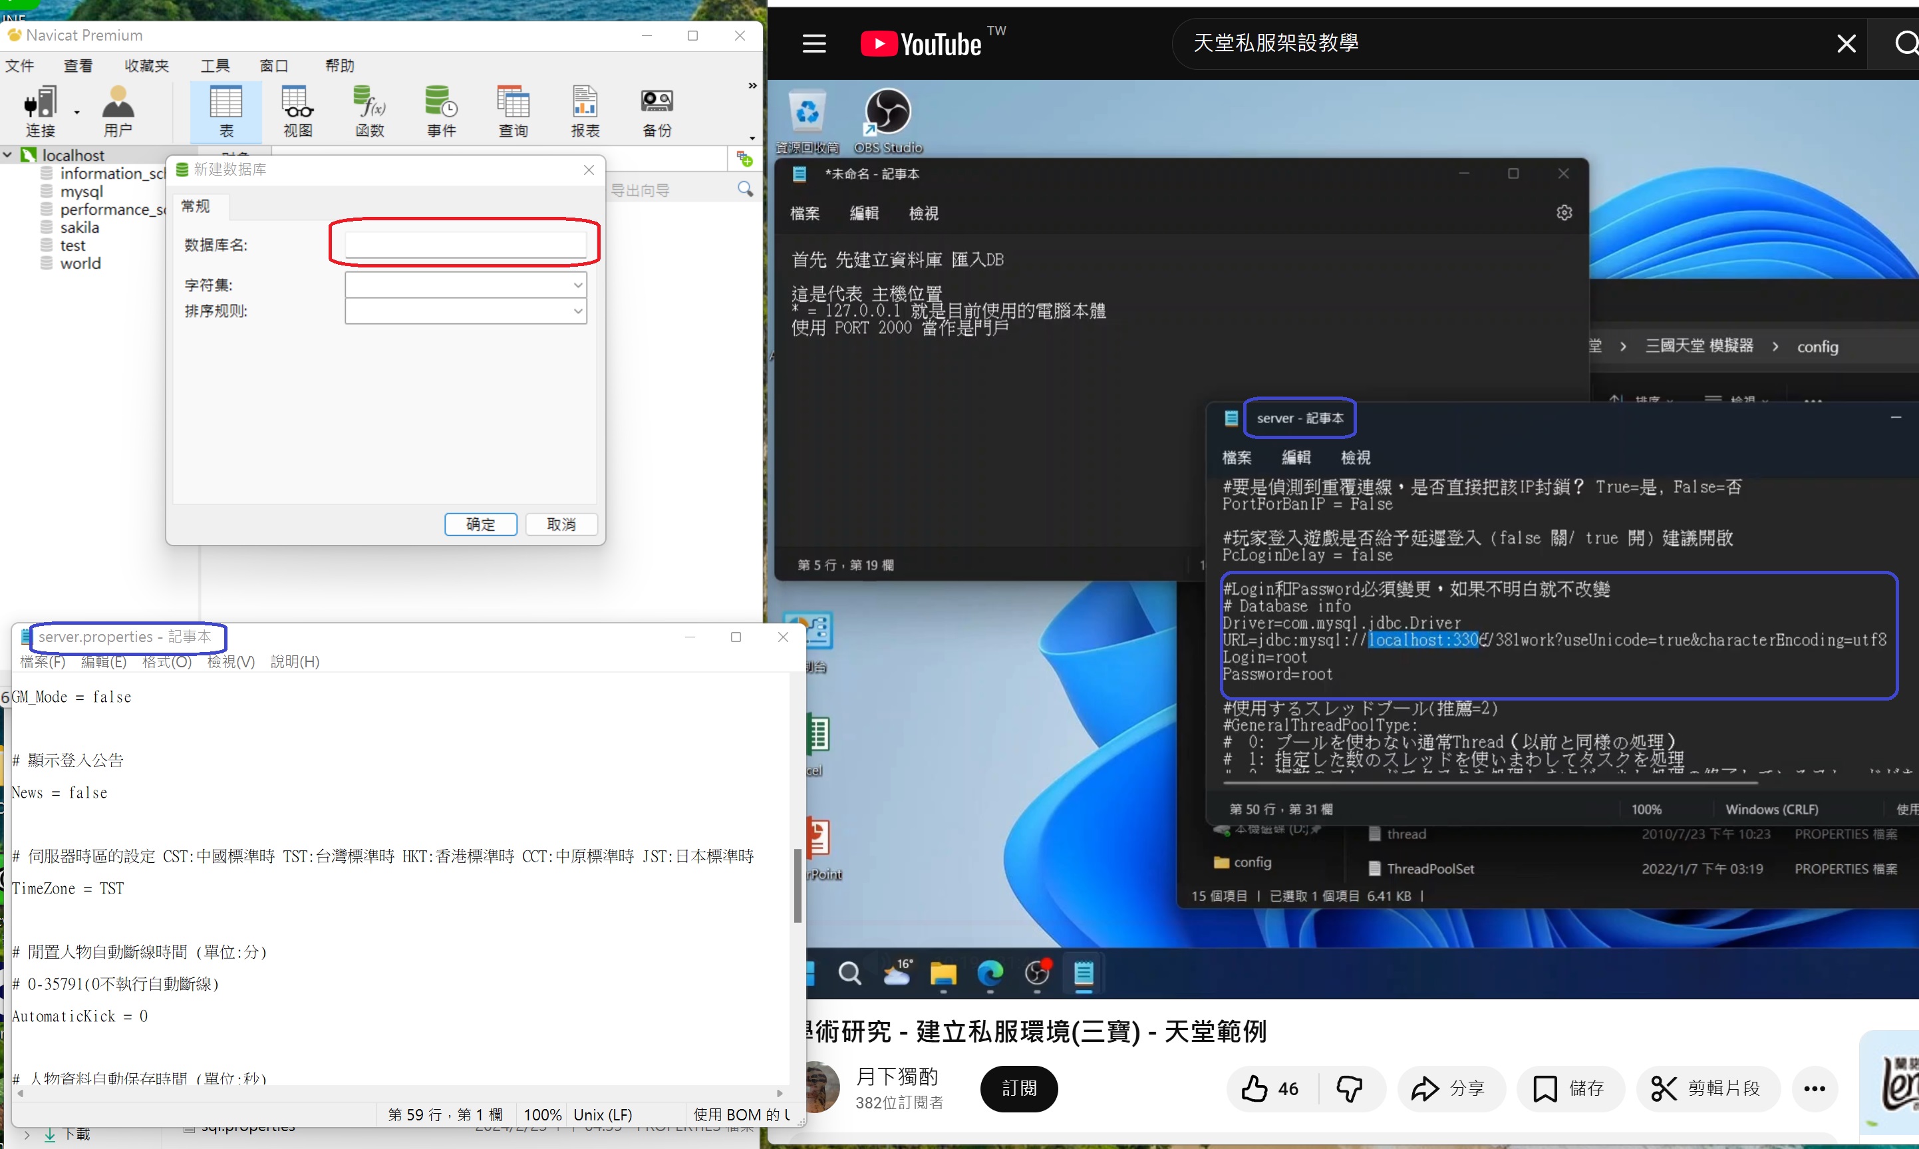Open the Navicat 收藏夹 menu
The height and width of the screenshot is (1149, 1919).
point(146,66)
